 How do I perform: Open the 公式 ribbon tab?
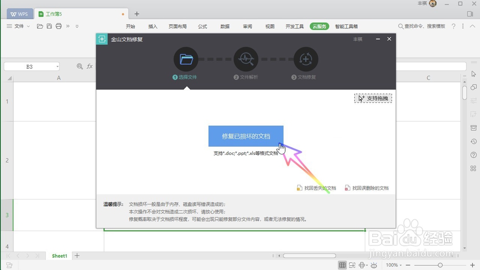[203, 26]
